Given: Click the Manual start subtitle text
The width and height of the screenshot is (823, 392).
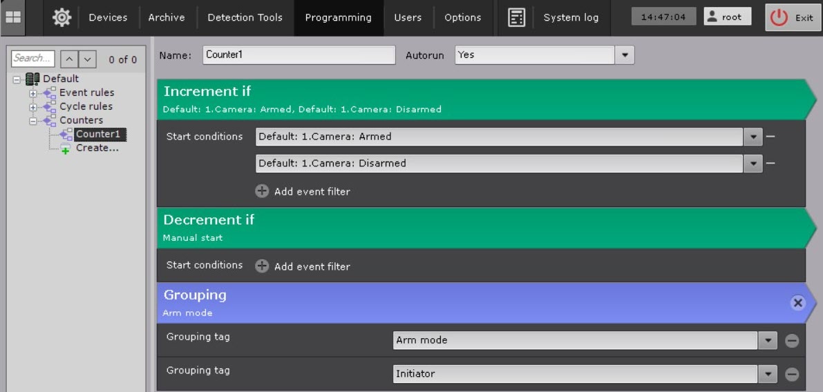Looking at the screenshot, I should [193, 238].
